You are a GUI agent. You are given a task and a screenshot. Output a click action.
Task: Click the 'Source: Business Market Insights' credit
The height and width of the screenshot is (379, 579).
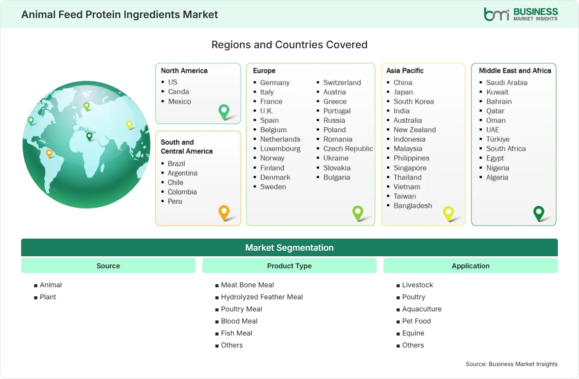512,364
